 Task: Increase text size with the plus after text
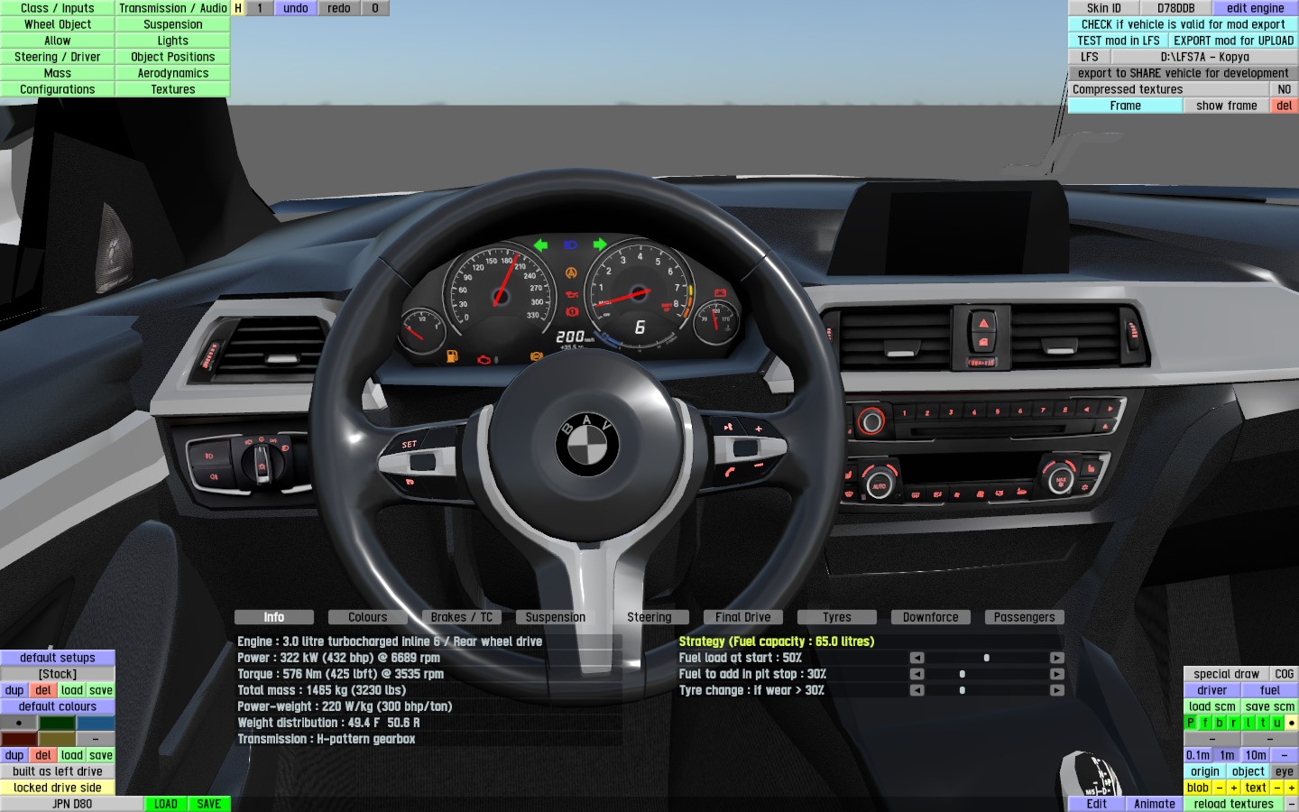click(x=1292, y=788)
